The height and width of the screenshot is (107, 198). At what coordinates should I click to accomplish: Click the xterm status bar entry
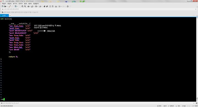[x=165, y=106]
